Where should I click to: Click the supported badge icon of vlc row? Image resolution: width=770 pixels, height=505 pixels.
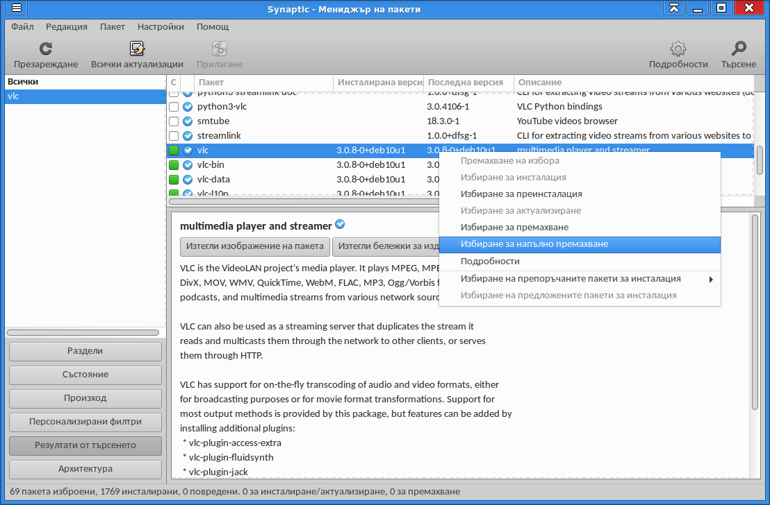pos(188,151)
